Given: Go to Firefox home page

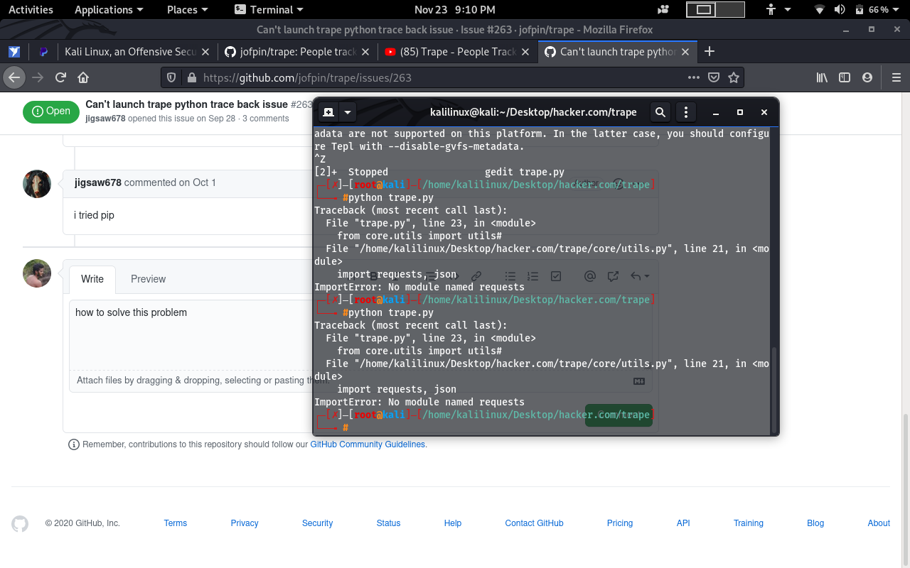Looking at the screenshot, I should [82, 78].
